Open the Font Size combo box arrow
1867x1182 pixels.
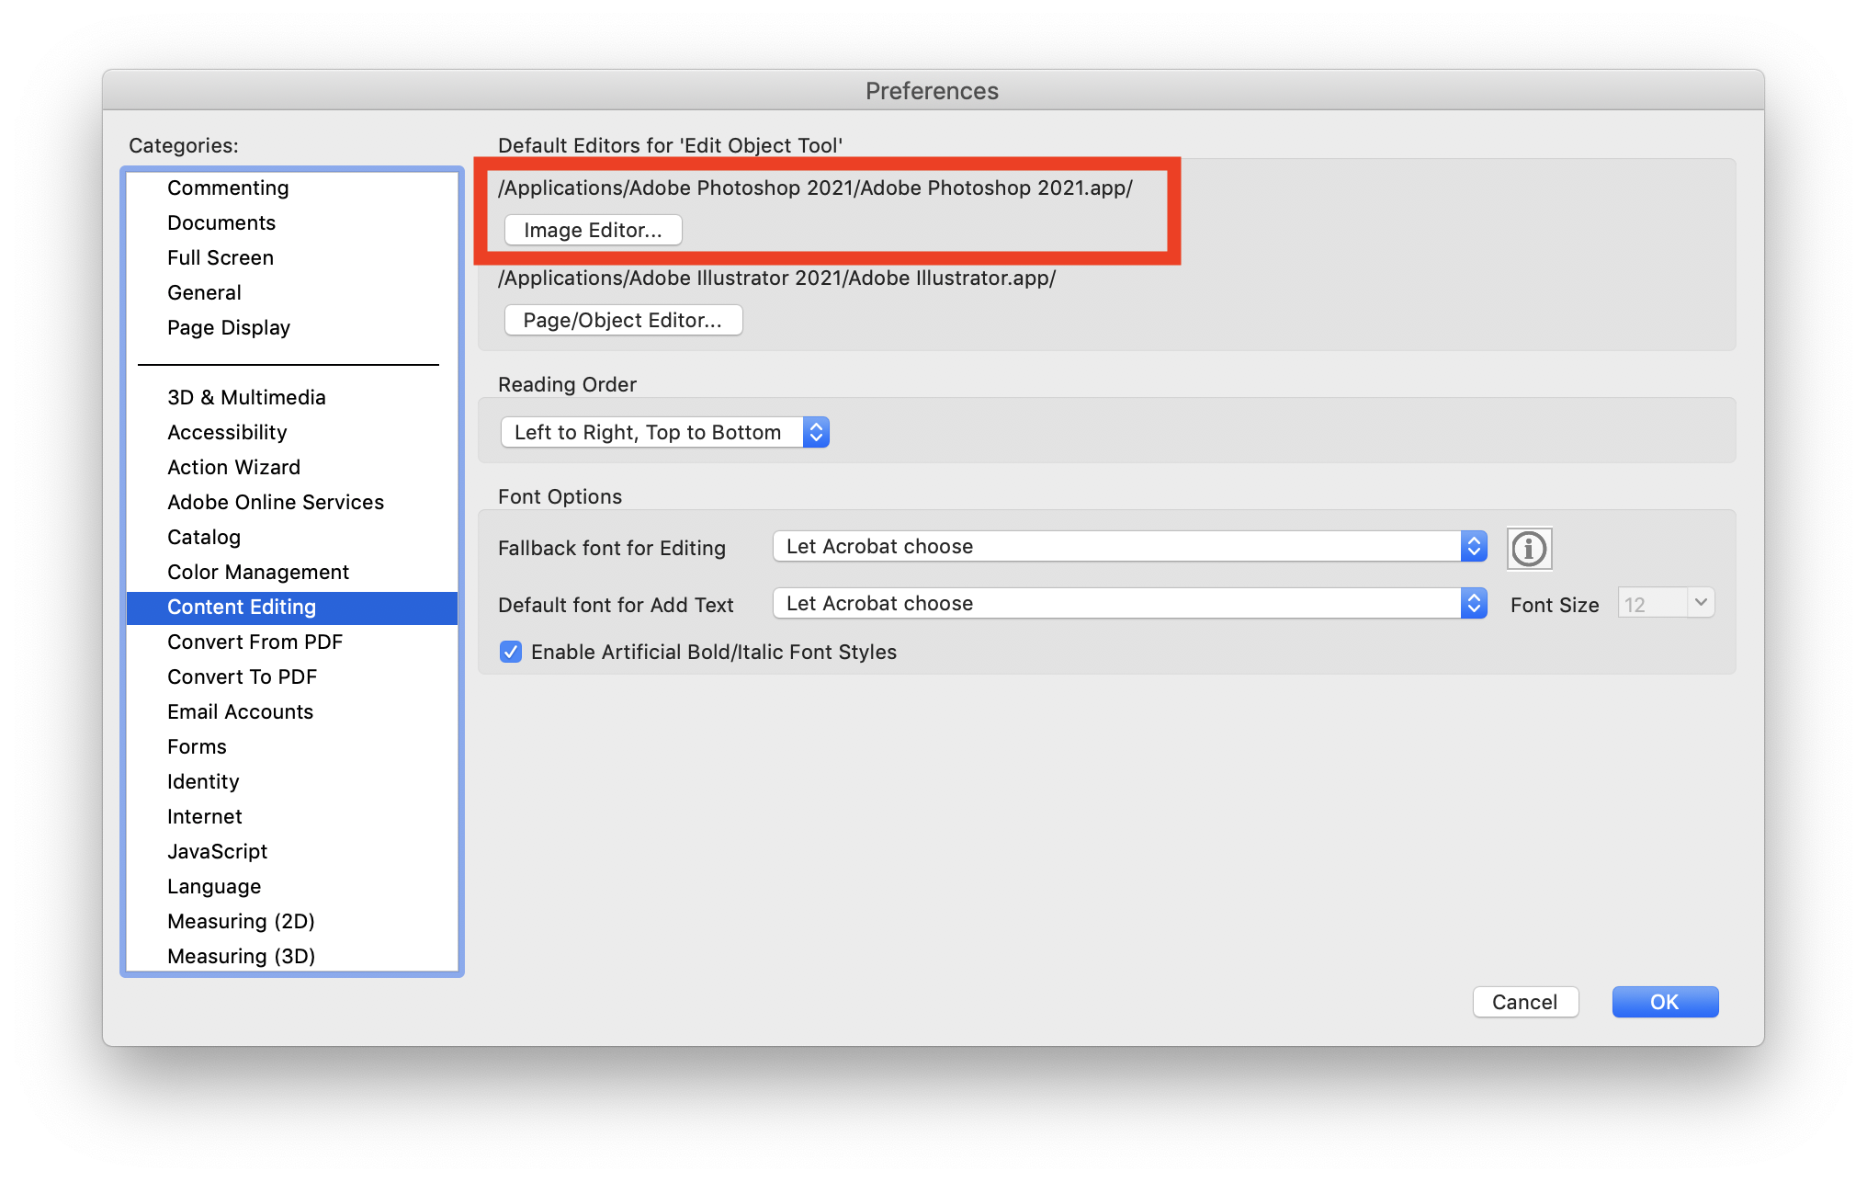(1701, 603)
